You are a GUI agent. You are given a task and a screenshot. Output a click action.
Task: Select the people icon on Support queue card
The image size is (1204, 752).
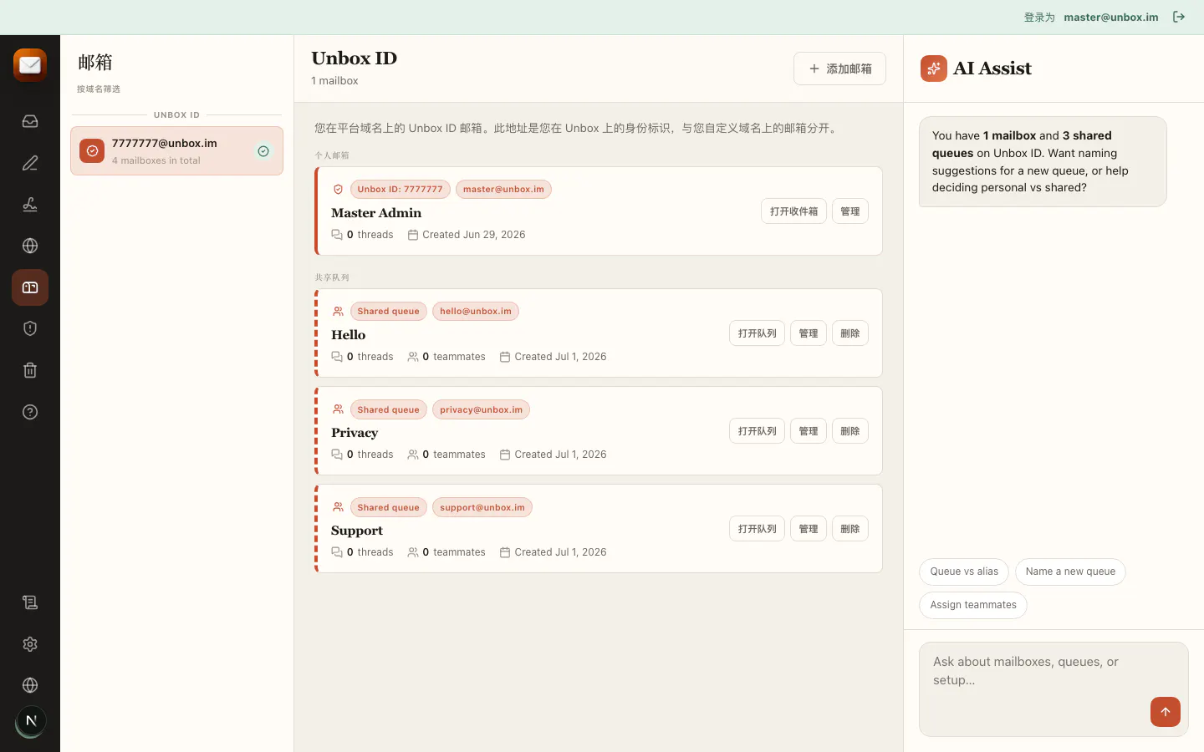tap(339, 507)
